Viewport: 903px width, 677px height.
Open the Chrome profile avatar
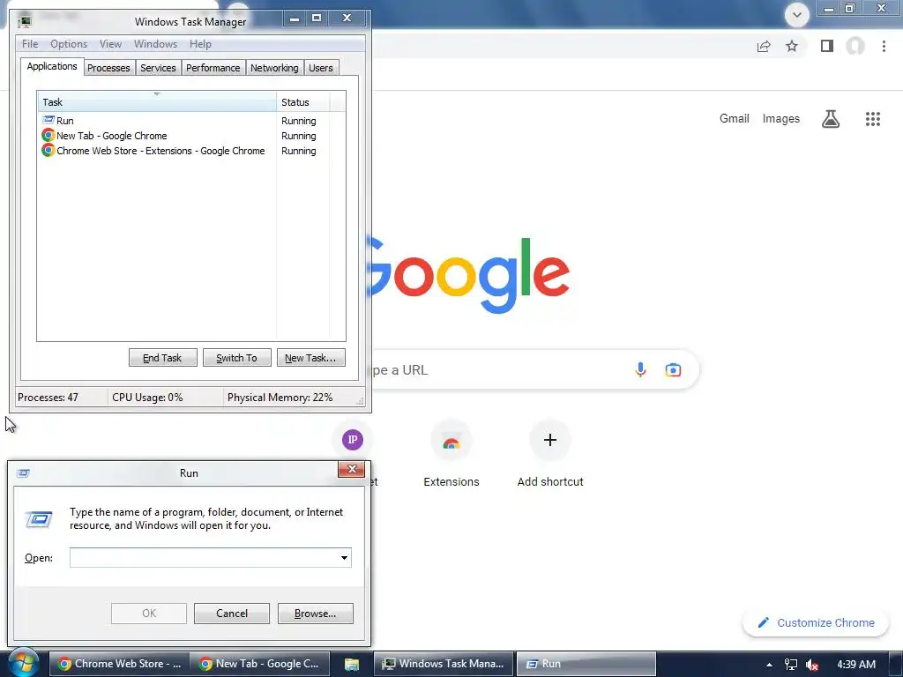(855, 46)
